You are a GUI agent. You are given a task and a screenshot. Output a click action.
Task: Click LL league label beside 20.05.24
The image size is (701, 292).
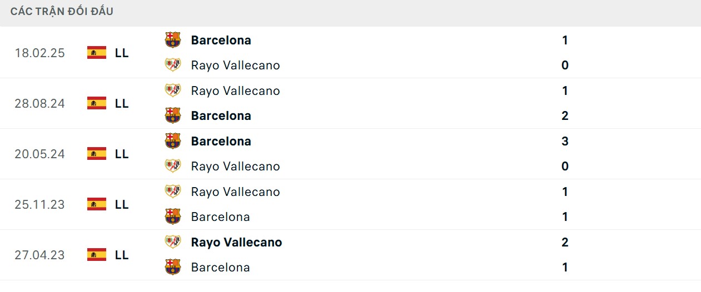122,154
